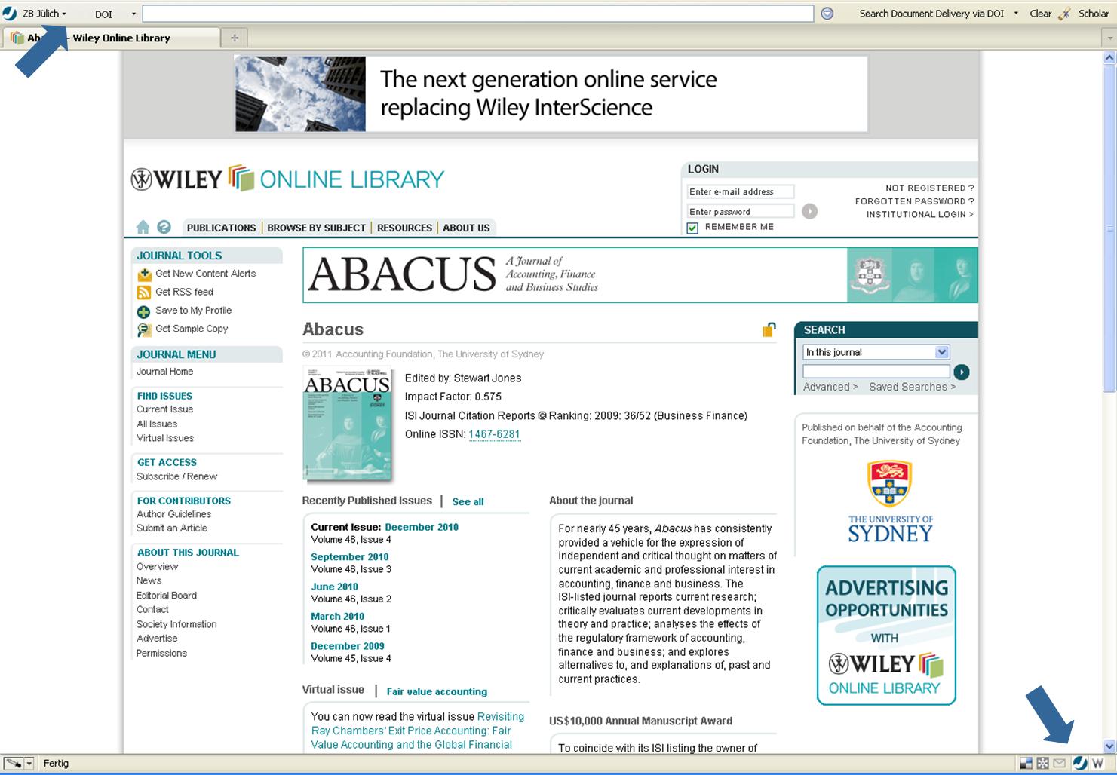Viewport: 1117px width, 775px height.
Task: Click the home icon above Journal Tools
Action: click(143, 226)
